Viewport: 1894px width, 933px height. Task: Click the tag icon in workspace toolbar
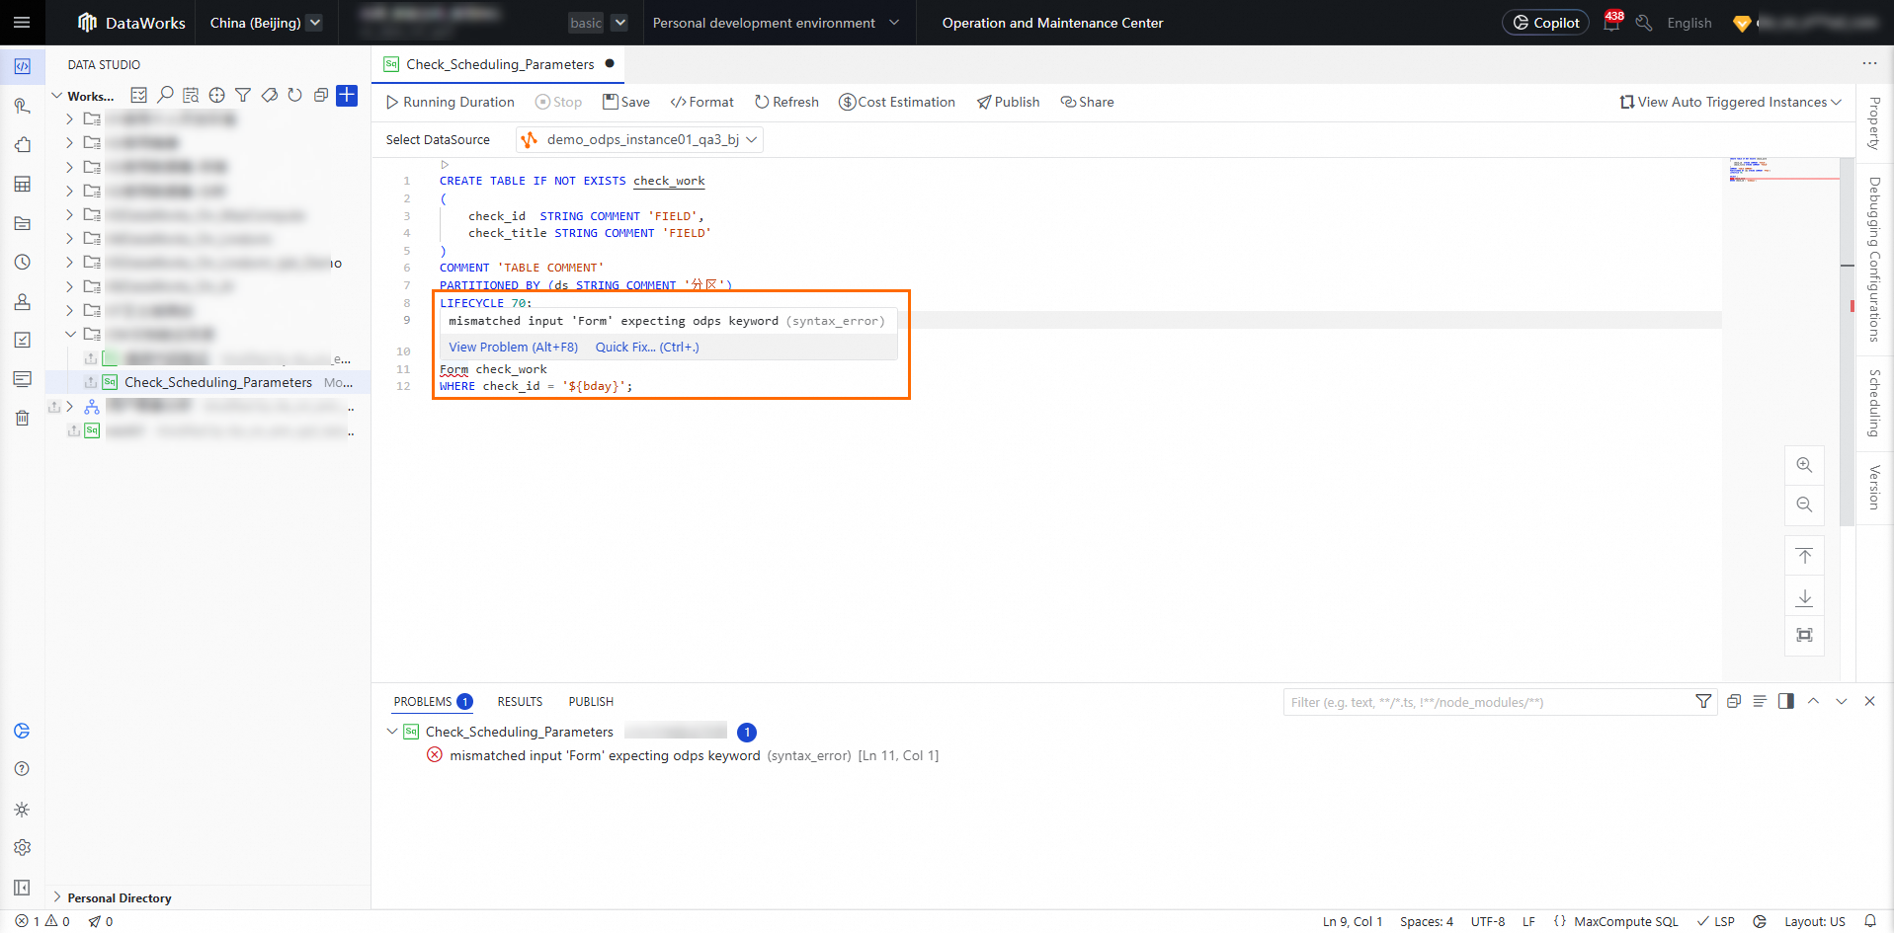click(x=269, y=95)
